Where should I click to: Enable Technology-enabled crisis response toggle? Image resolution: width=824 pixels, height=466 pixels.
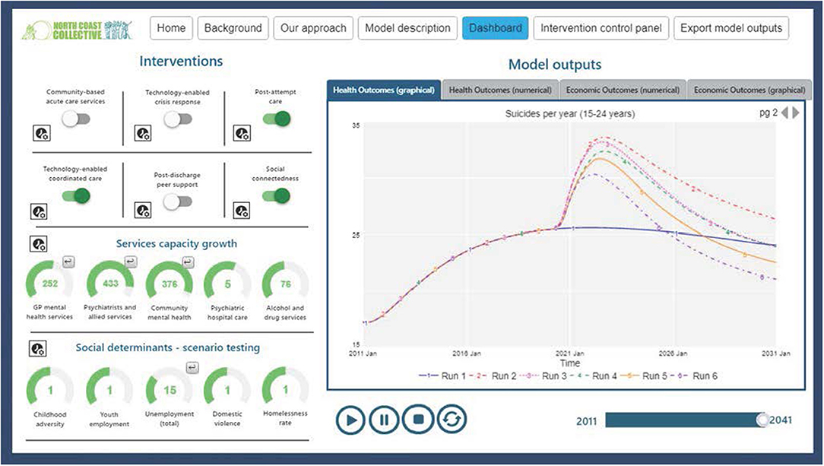(x=177, y=119)
